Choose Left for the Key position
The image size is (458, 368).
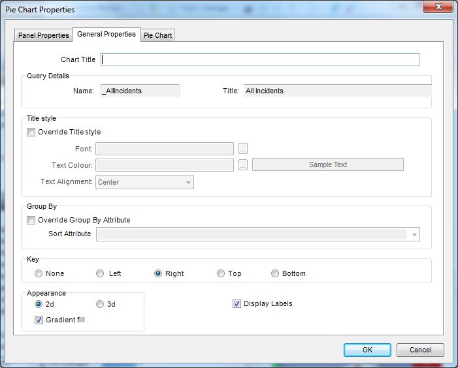[100, 273]
